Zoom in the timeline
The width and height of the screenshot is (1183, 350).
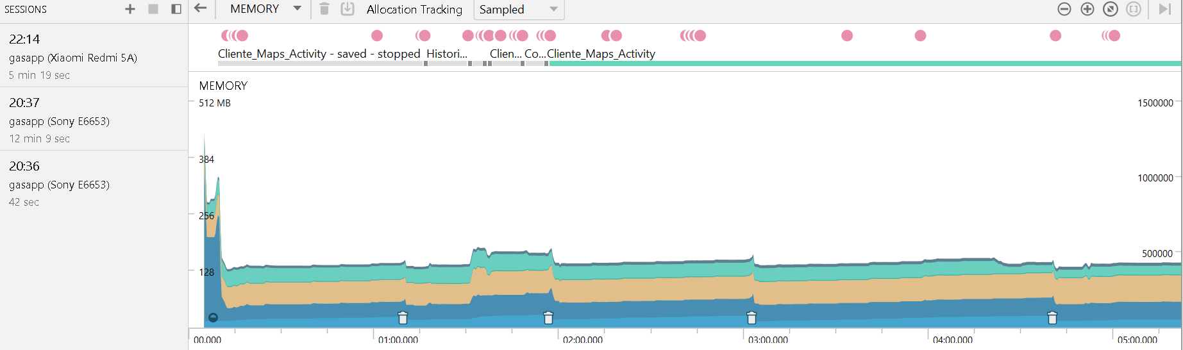pos(1087,9)
